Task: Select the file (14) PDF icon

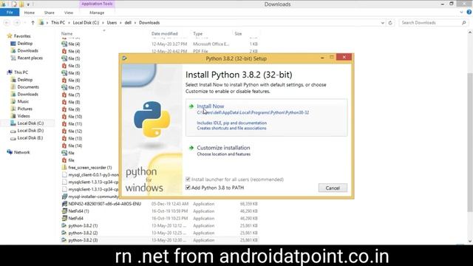Action: pyautogui.click(x=64, y=146)
